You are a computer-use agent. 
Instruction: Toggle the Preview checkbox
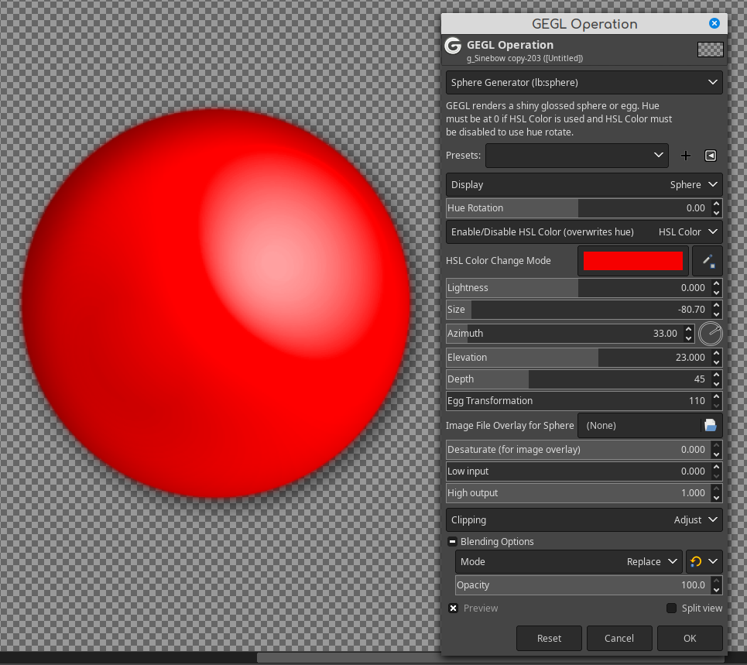pos(453,608)
